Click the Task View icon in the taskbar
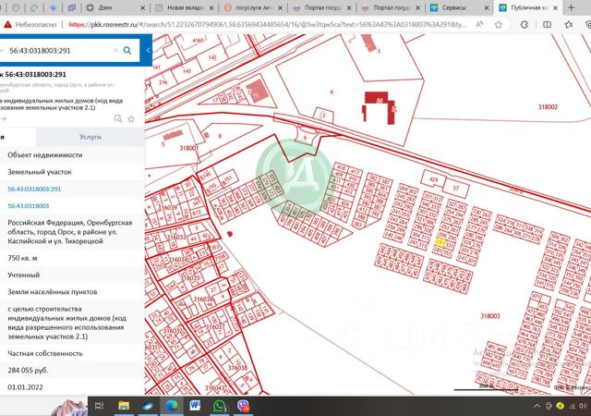The image size is (591, 416). [x=100, y=405]
